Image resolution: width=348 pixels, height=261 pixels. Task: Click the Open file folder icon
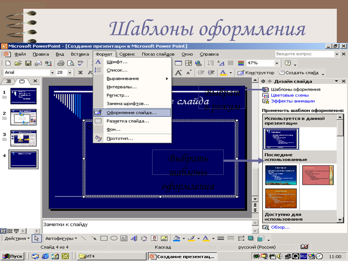coord(18,63)
